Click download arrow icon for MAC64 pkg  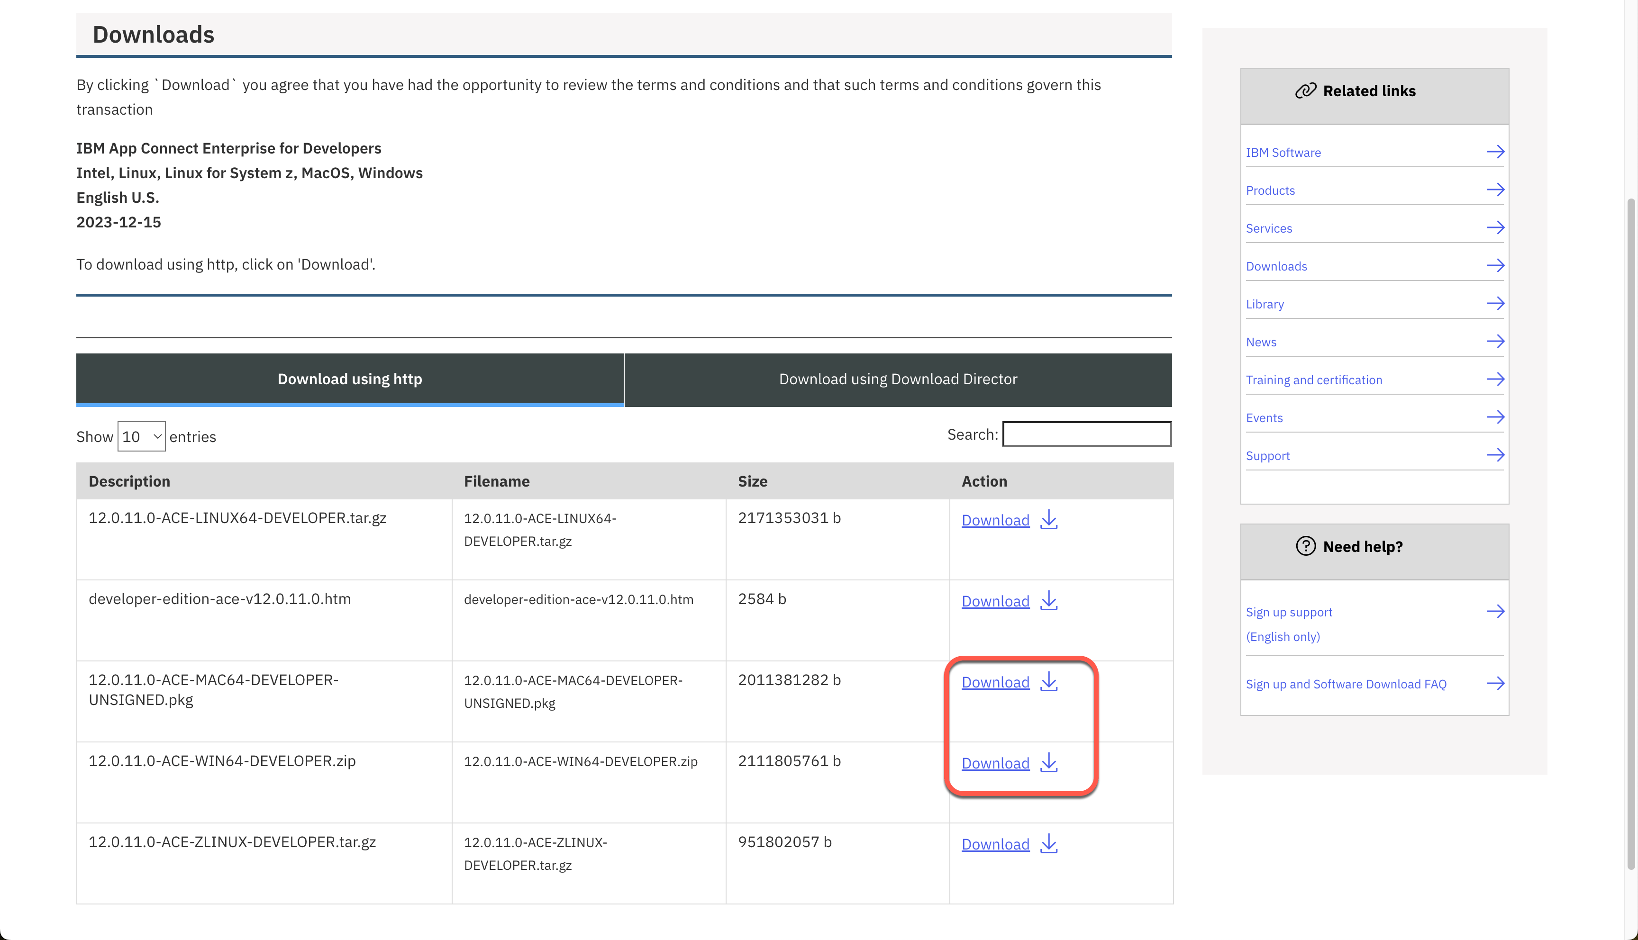point(1048,682)
